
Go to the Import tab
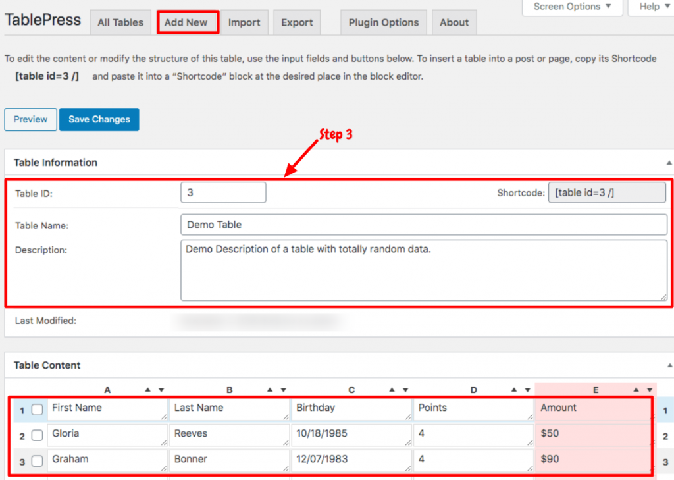[x=244, y=22]
